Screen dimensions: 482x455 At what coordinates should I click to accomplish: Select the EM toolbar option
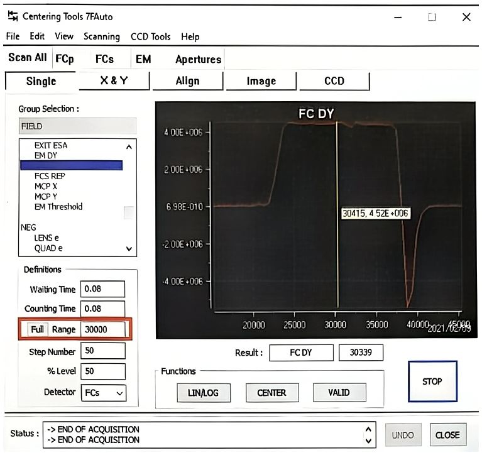tap(143, 58)
